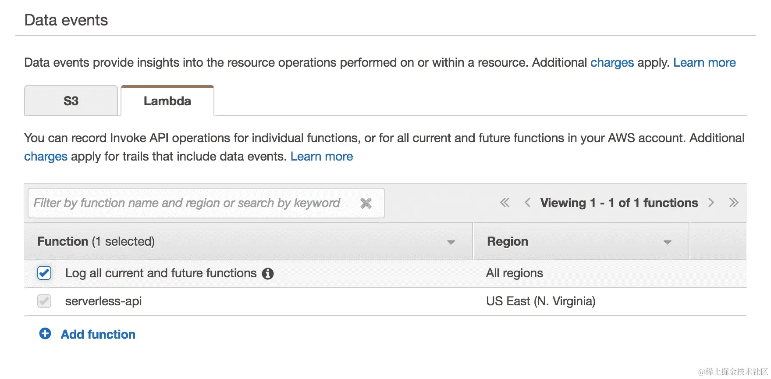Open Learn more link in Lambda description
771x379 pixels.
[x=321, y=157]
